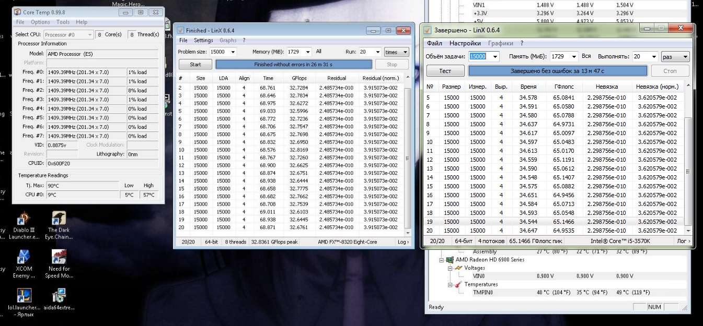
Task: Open Settings menu in Finished LinX
Action: 203,40
